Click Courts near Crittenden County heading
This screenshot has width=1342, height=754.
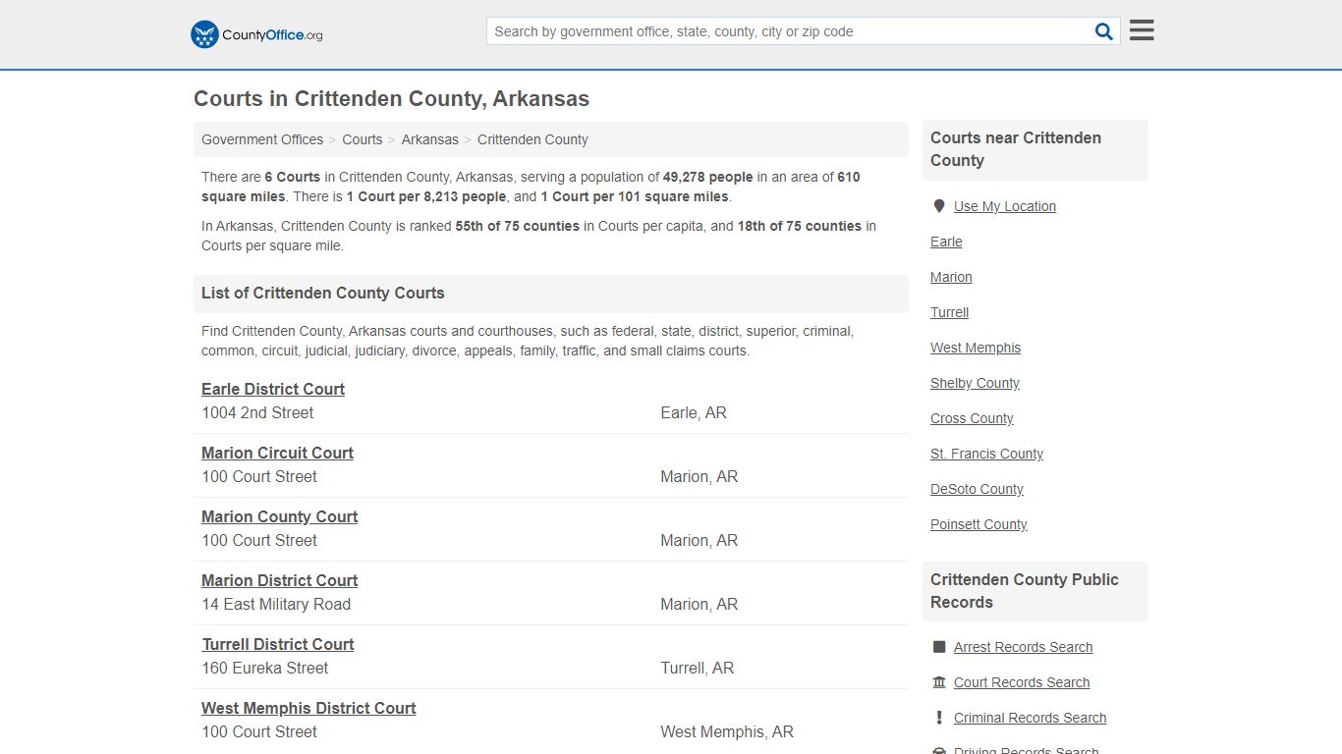1016,149
